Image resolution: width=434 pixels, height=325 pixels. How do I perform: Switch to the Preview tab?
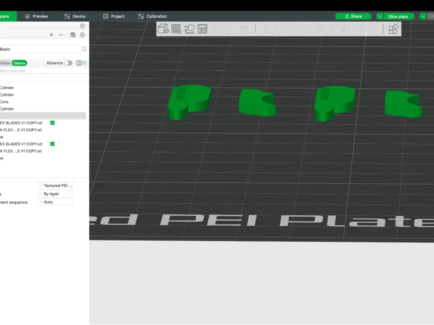point(36,16)
